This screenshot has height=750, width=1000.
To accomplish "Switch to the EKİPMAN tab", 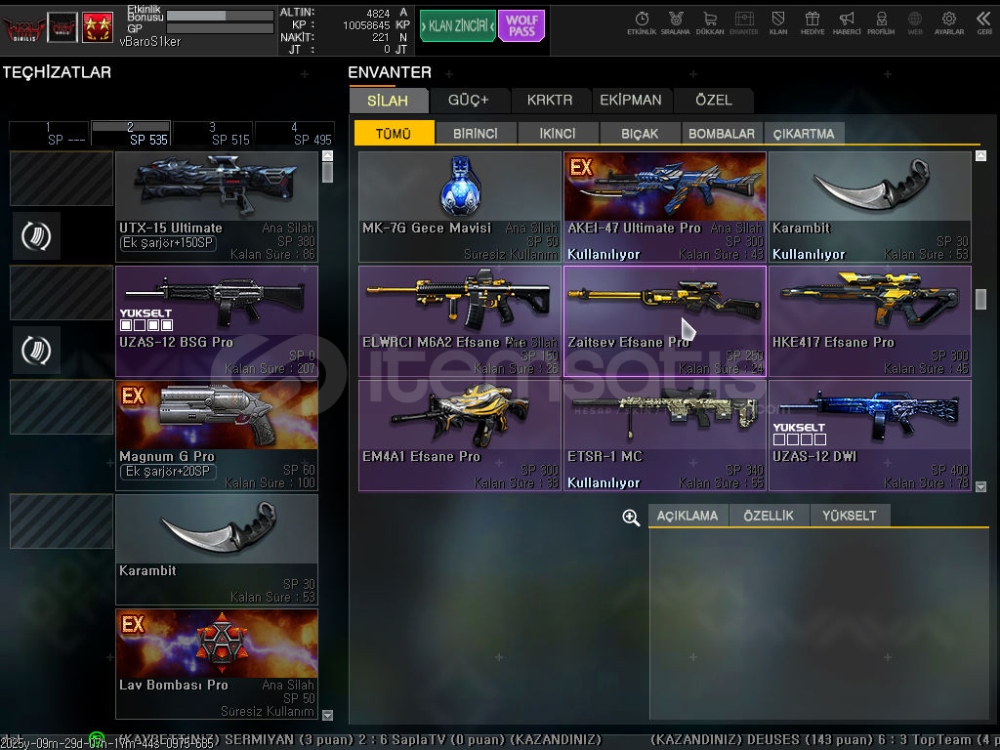I will [631, 101].
